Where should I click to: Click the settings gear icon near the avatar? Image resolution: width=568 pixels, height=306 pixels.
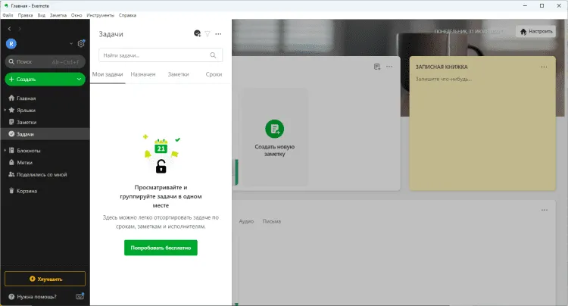coord(81,45)
